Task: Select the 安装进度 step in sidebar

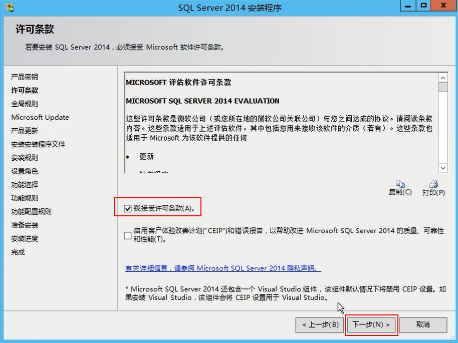Action: pyautogui.click(x=25, y=238)
